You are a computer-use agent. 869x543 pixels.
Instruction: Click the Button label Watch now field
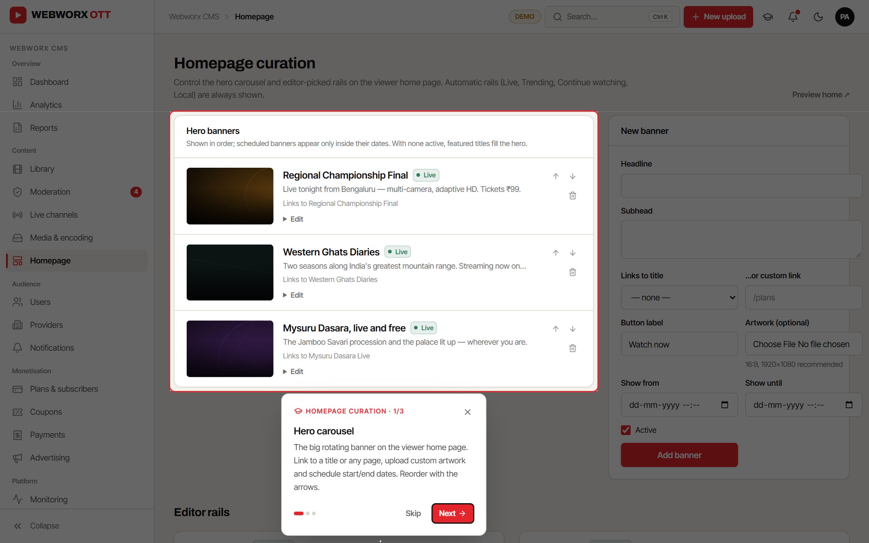point(679,344)
